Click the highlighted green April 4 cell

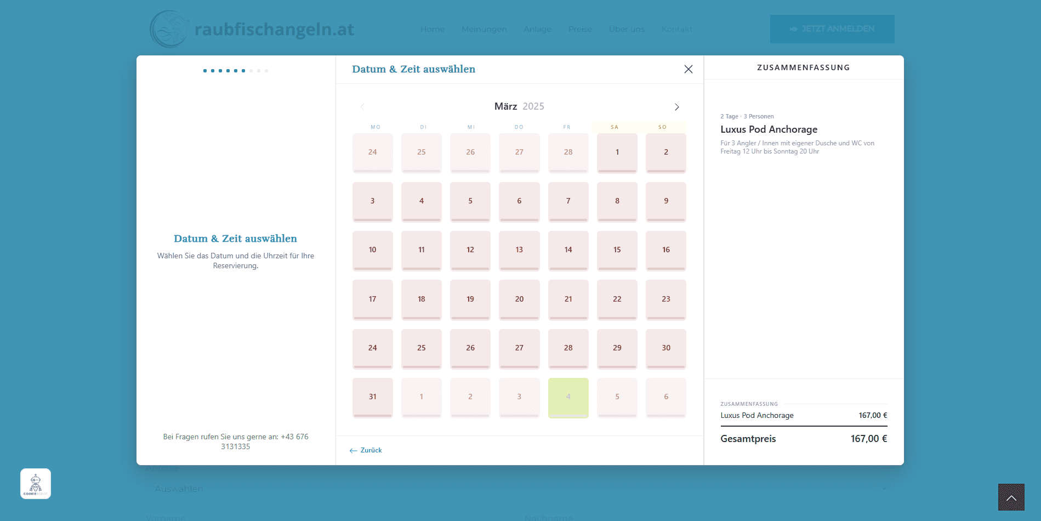[568, 398]
